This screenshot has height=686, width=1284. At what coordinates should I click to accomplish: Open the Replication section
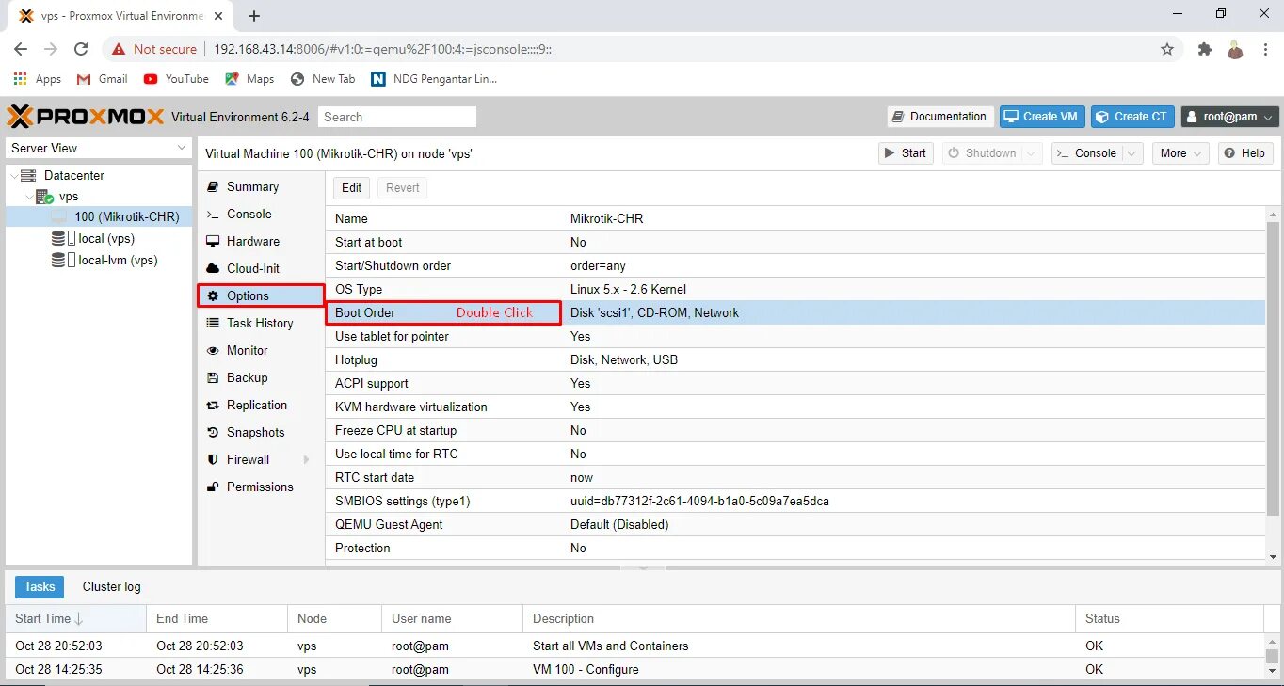(256, 405)
